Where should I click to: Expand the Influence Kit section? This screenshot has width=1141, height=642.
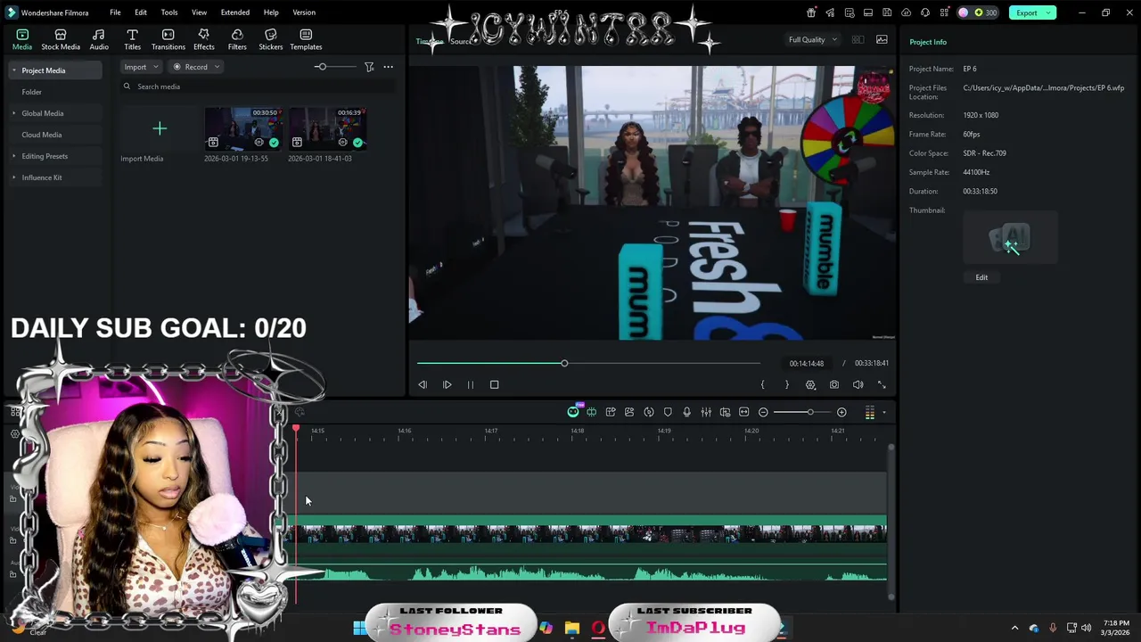(x=13, y=177)
